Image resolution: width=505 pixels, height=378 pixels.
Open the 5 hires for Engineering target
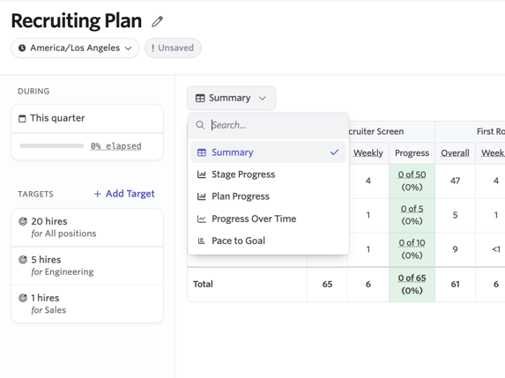point(87,266)
